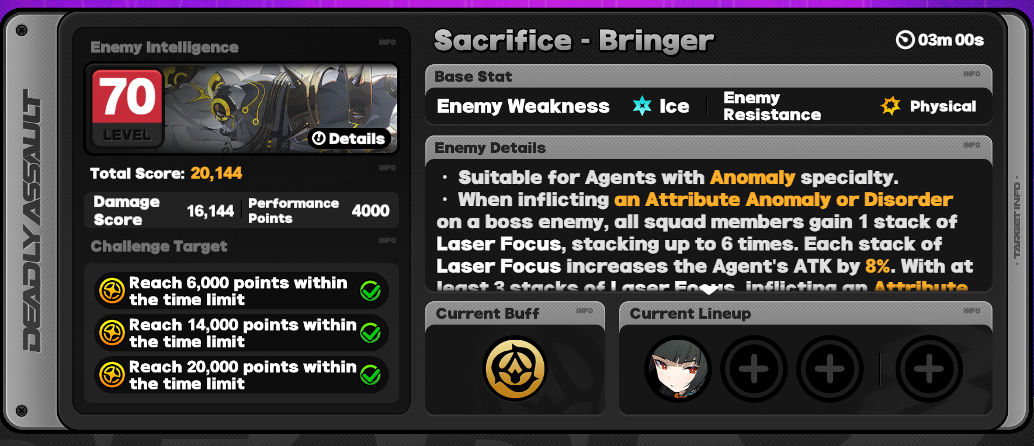The height and width of the screenshot is (446, 1034).
Task: Click the Physical resistance attribute icon
Action: tap(891, 106)
